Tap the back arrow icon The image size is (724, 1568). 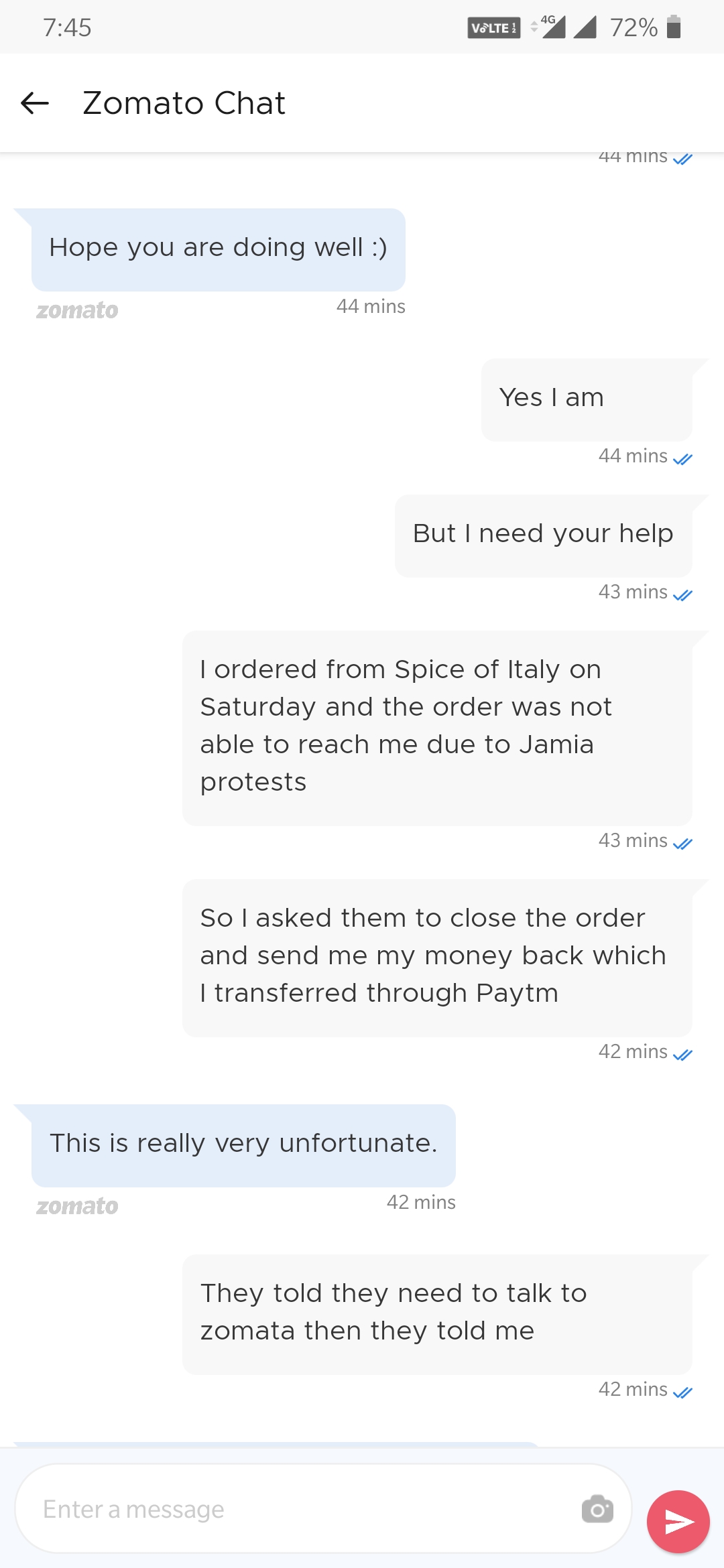[x=35, y=103]
